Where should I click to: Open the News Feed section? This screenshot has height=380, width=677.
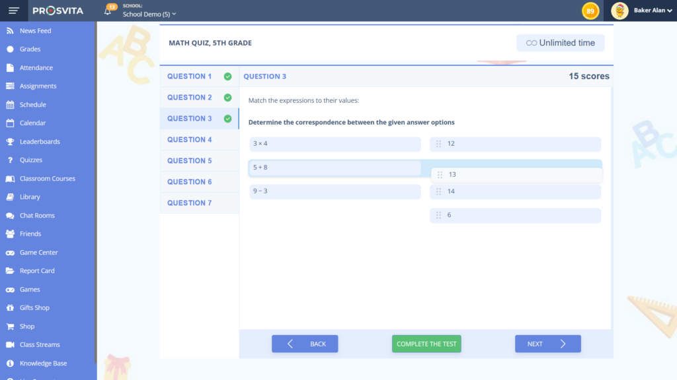coord(38,30)
